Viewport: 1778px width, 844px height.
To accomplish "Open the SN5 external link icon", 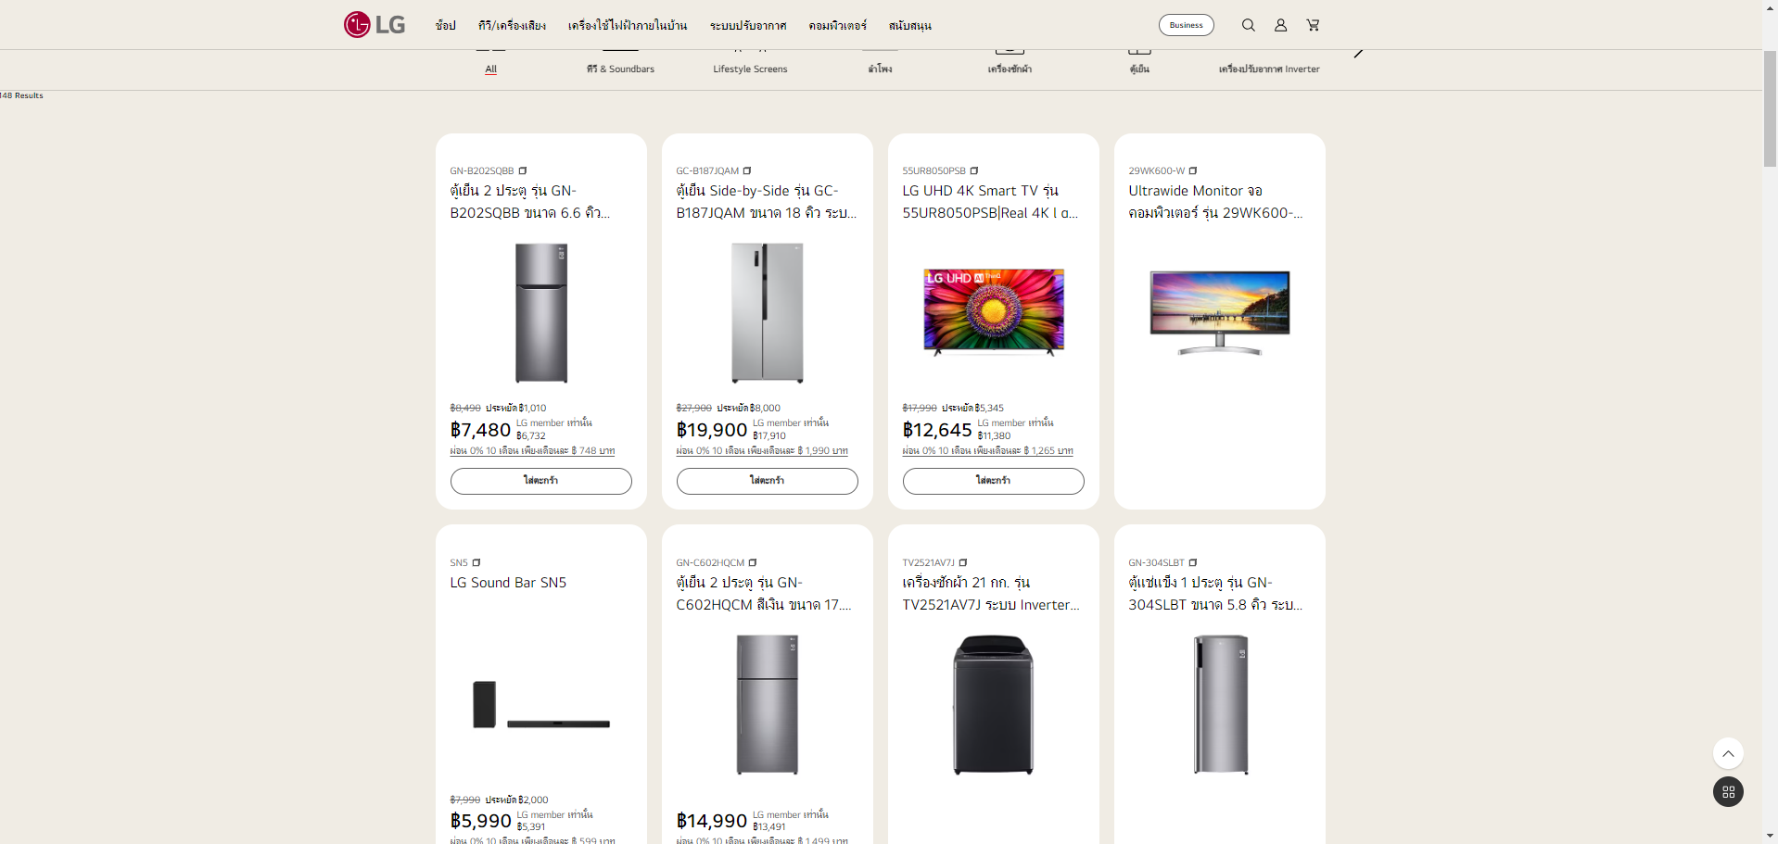I will [x=476, y=562].
